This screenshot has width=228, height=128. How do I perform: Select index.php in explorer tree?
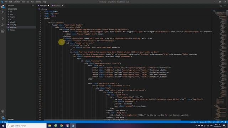[13, 27]
